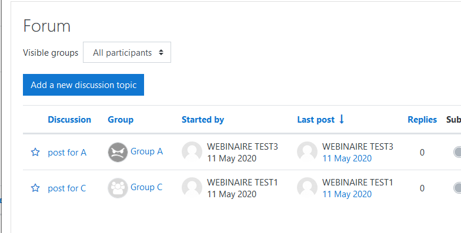
Task: Open last post date for post for A
Action: [347, 158]
